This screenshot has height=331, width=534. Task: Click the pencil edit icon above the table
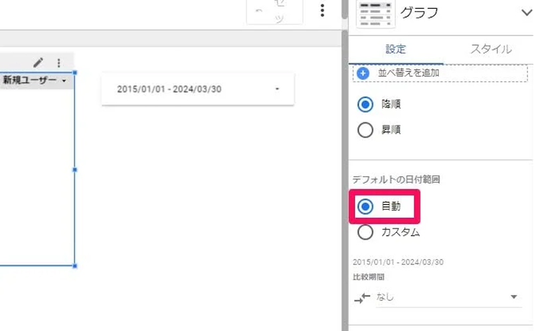pyautogui.click(x=38, y=62)
